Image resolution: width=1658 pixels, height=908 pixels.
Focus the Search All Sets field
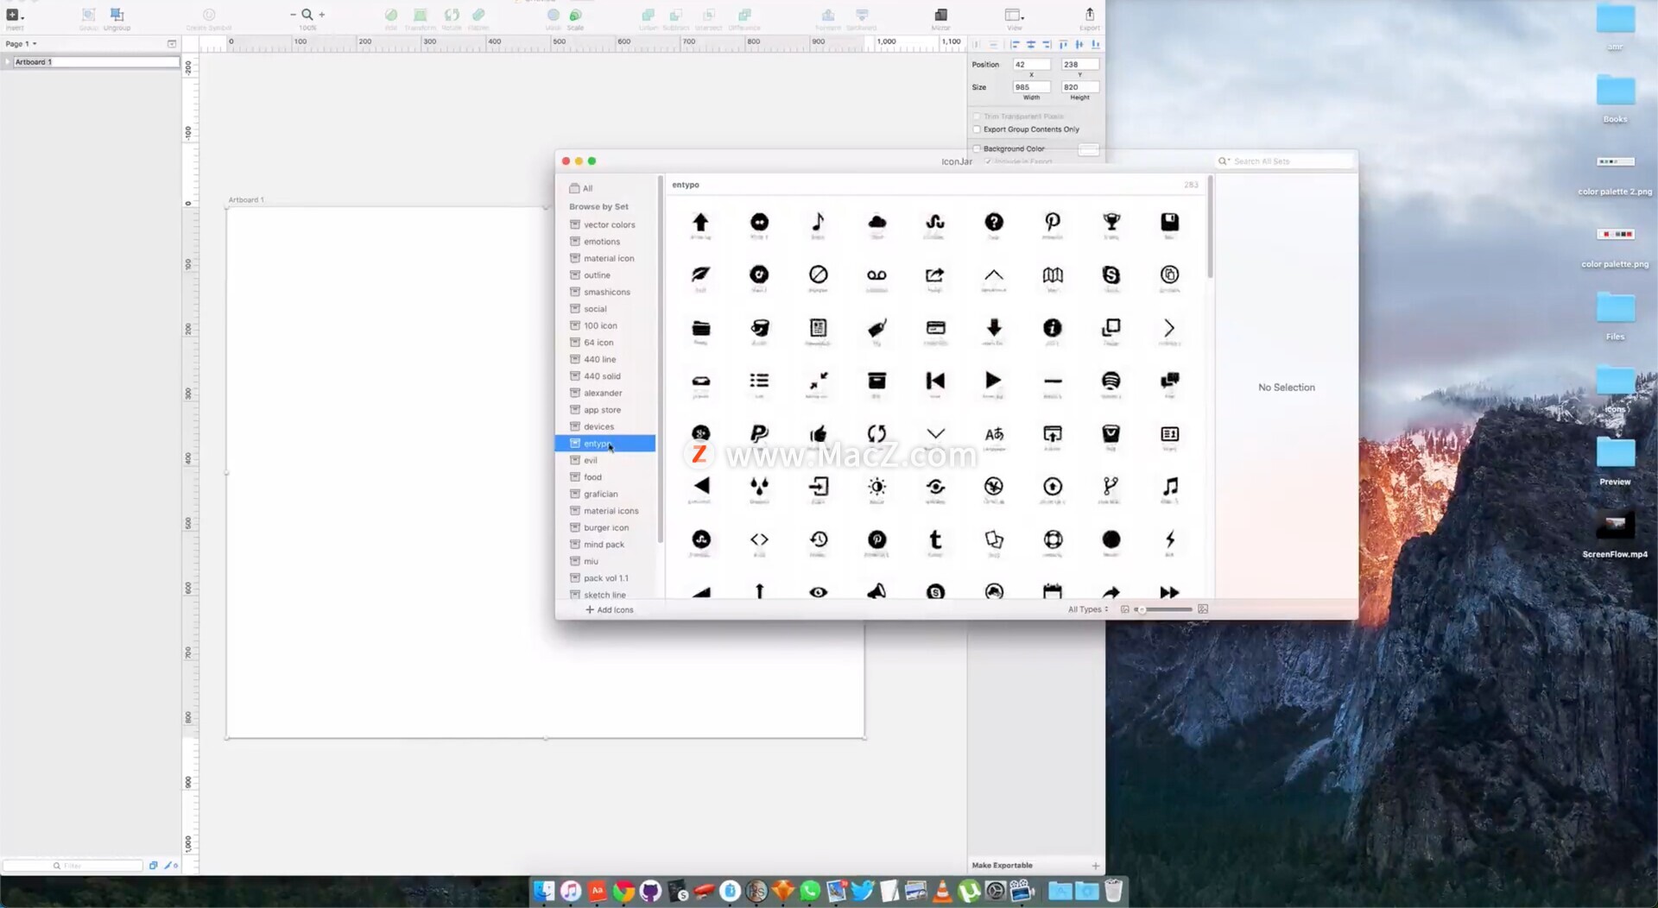click(1285, 161)
